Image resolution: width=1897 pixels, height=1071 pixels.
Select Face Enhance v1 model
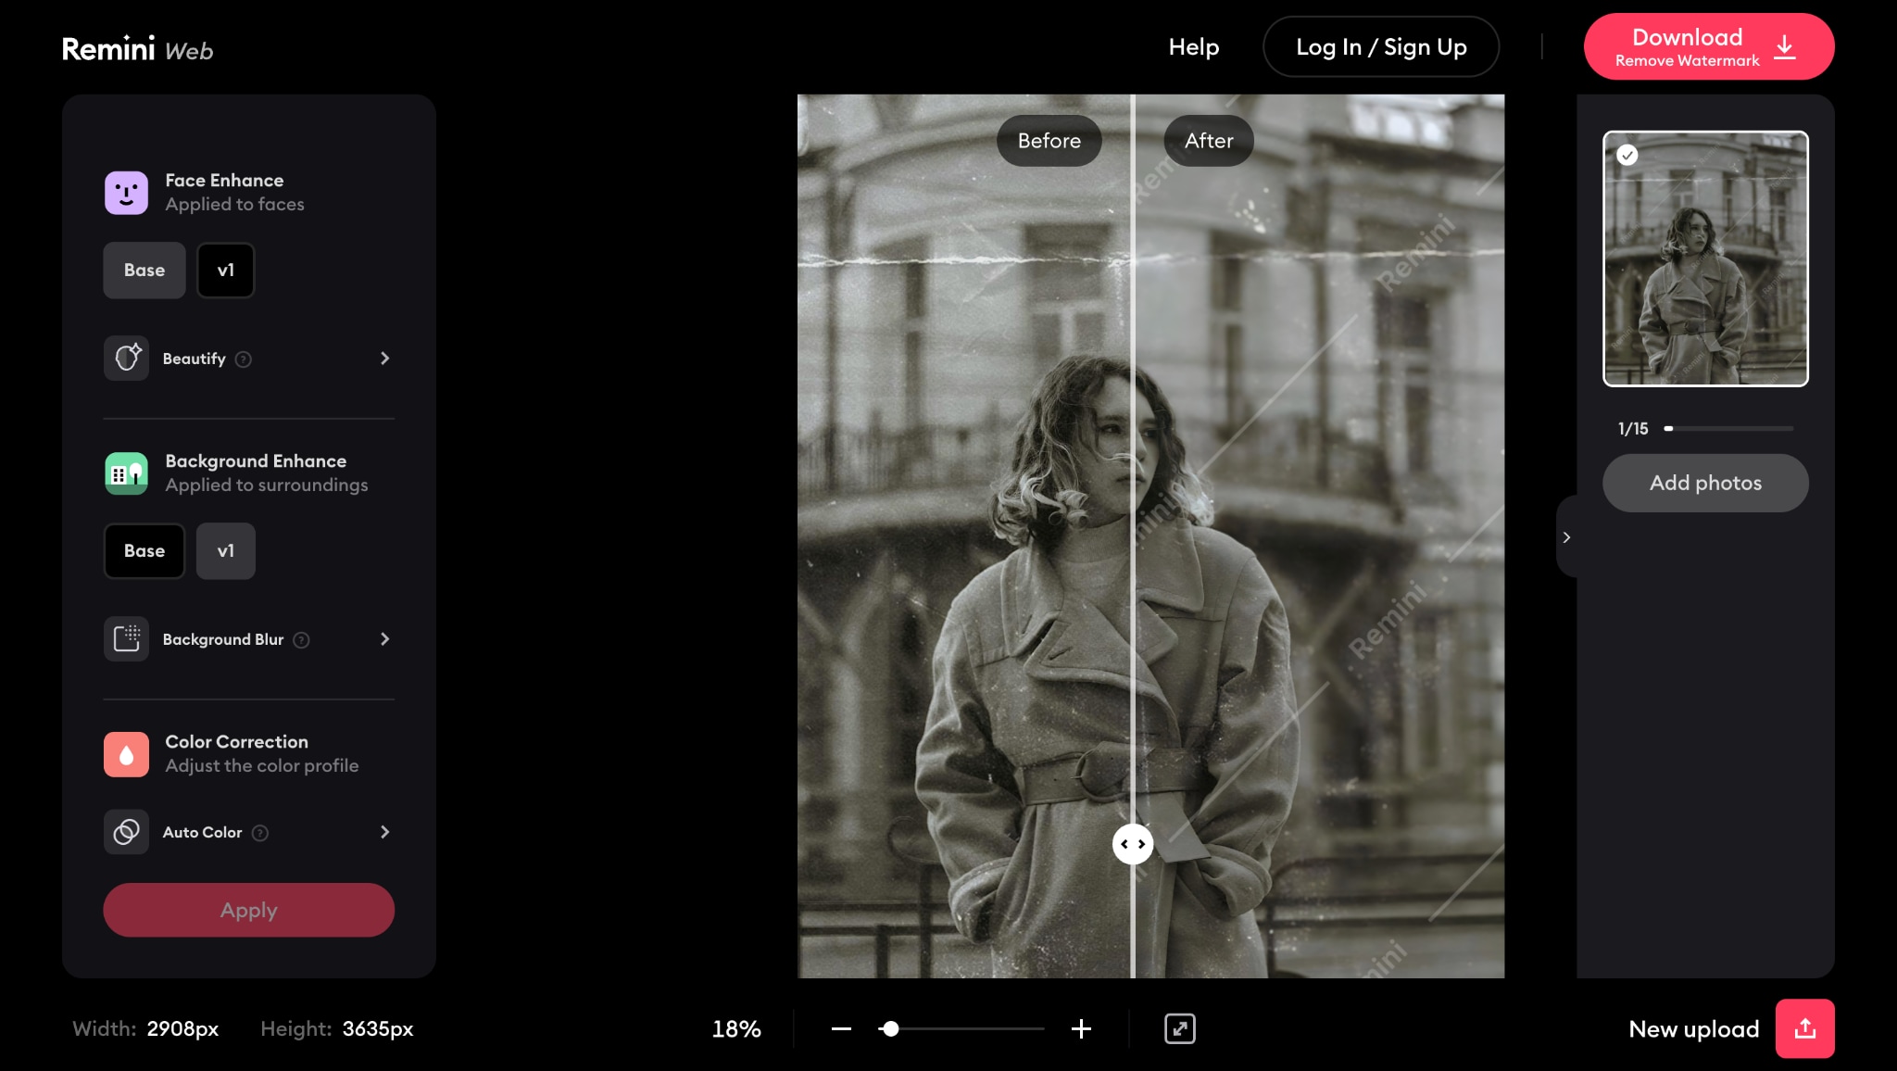[x=226, y=271]
